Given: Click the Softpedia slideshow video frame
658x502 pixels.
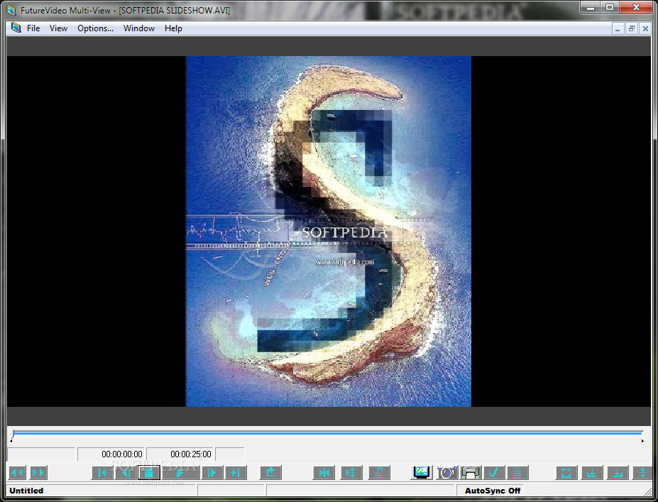Looking at the screenshot, I should tap(328, 231).
